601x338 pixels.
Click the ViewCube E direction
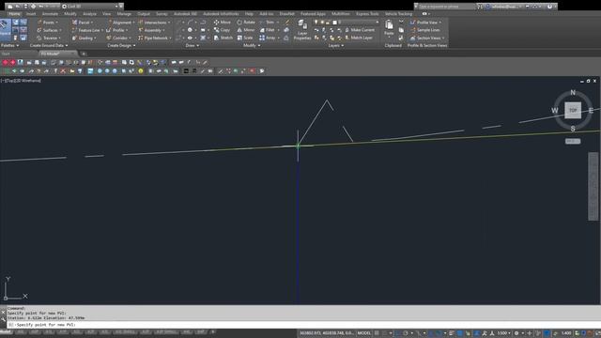591,111
